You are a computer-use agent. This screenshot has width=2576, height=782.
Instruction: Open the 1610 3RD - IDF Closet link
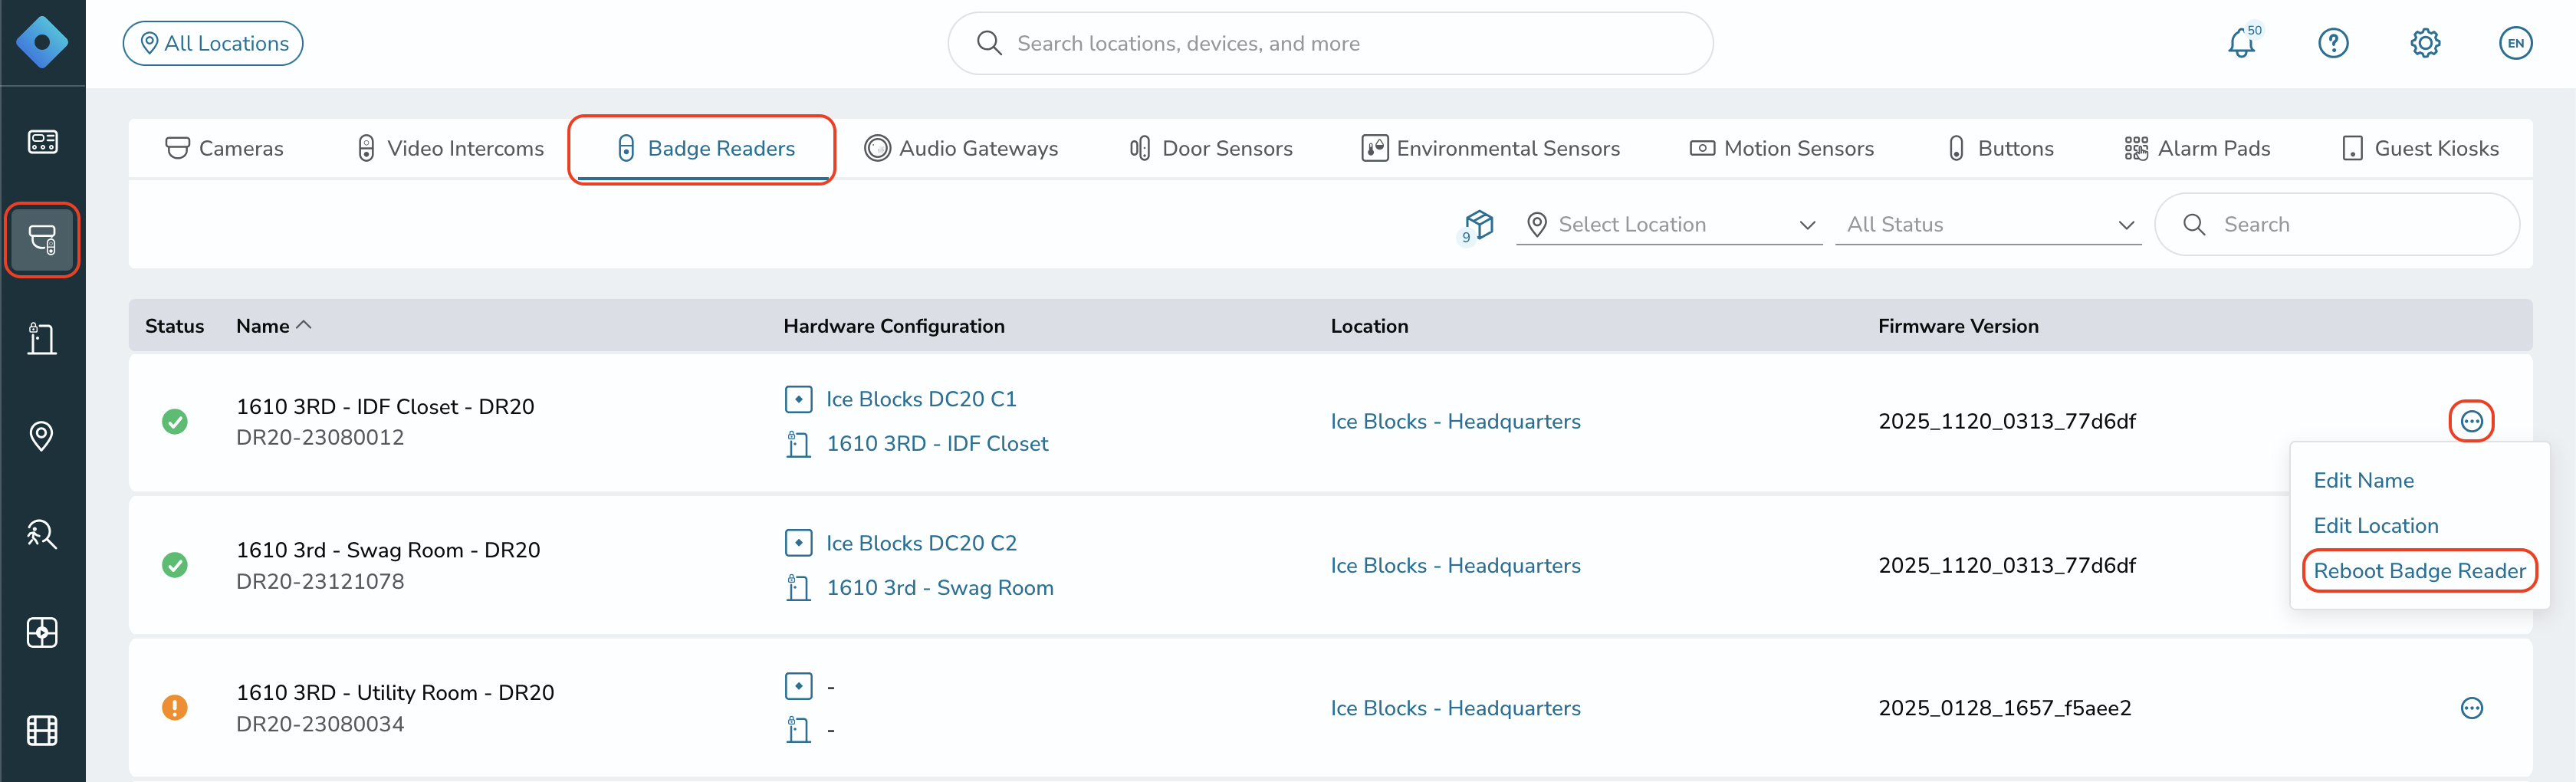[937, 444]
